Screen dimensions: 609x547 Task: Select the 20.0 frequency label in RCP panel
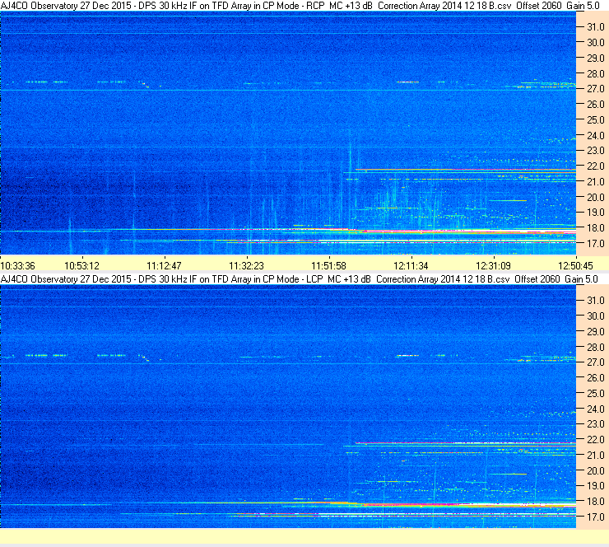596,198
